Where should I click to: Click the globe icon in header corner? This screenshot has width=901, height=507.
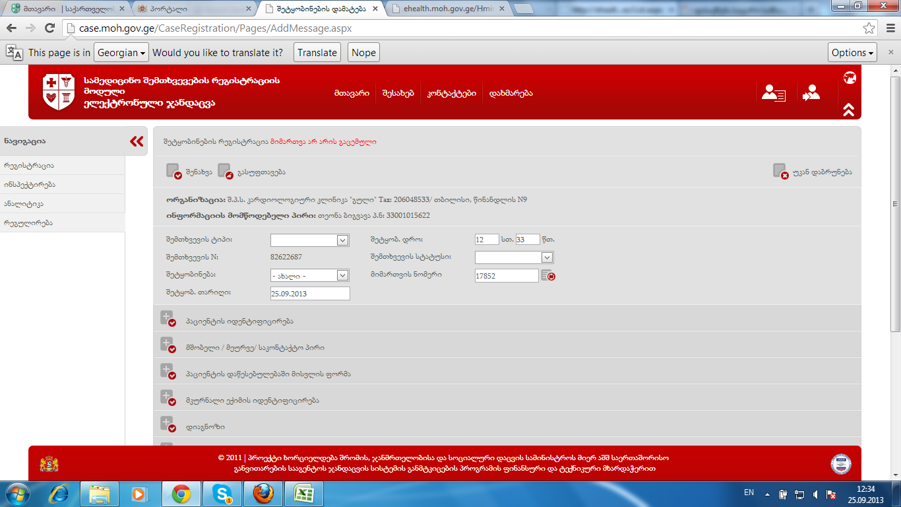tap(850, 77)
